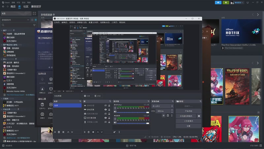Image resolution: width=264 pixels, height=149 pixels.
Task: Open OBS 工具(T) menu
Action: [x=114, y=22]
